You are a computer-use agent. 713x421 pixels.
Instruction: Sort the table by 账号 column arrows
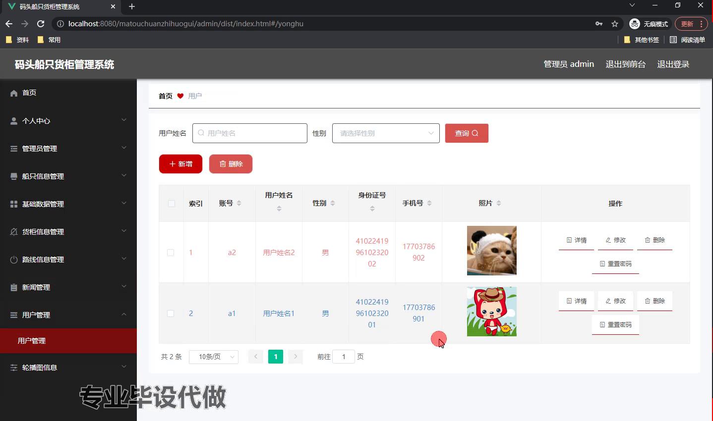pos(239,203)
